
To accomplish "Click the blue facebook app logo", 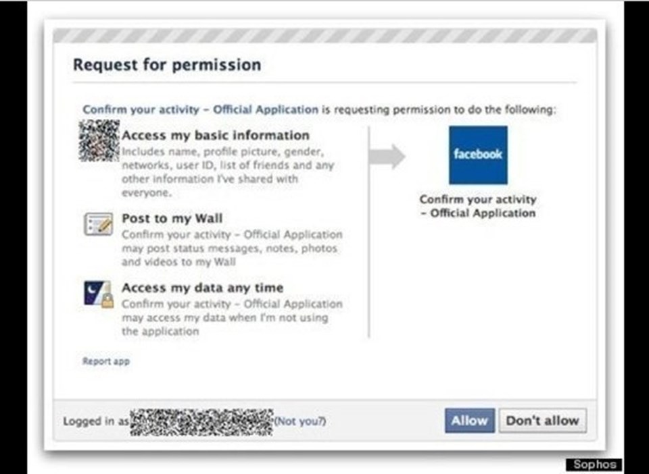I will click(x=478, y=155).
